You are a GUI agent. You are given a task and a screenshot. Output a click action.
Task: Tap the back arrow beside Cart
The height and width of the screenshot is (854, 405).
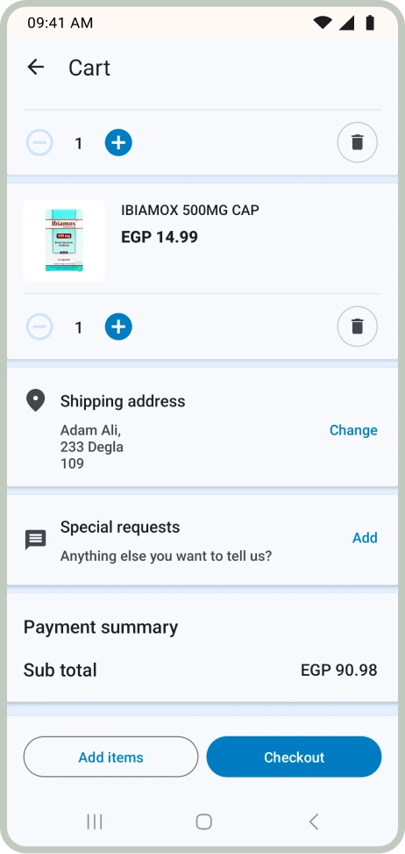point(36,67)
